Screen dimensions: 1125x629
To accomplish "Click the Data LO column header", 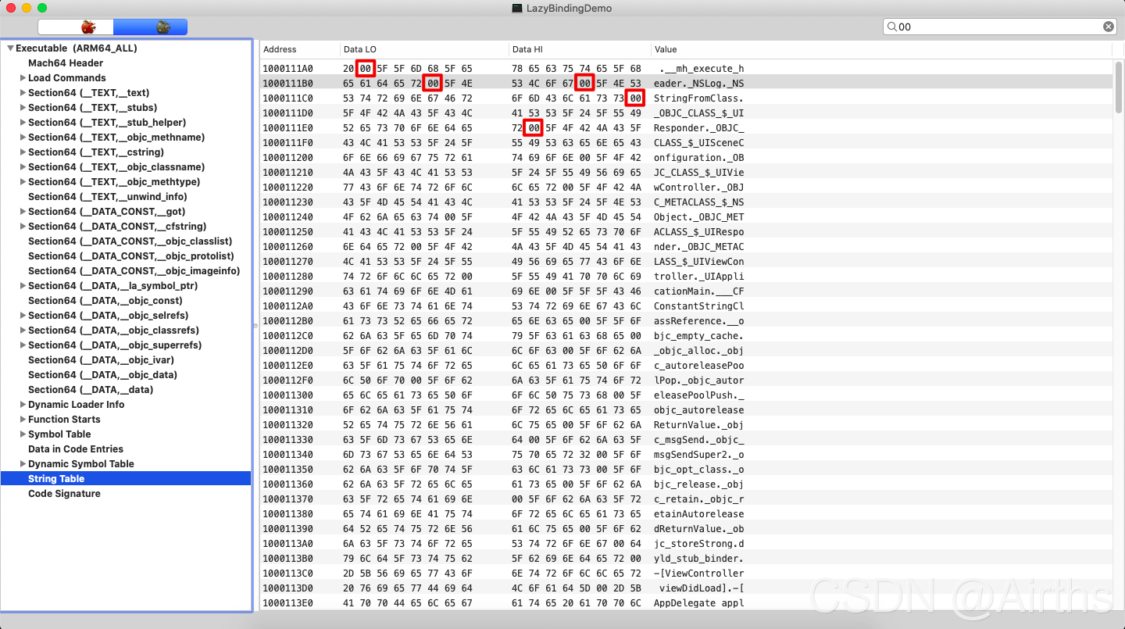I will [x=423, y=49].
